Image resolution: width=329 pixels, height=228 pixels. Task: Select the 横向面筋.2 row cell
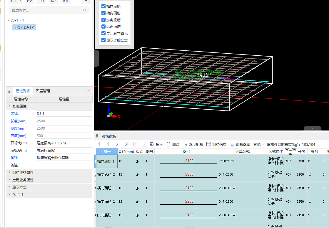point(107,201)
